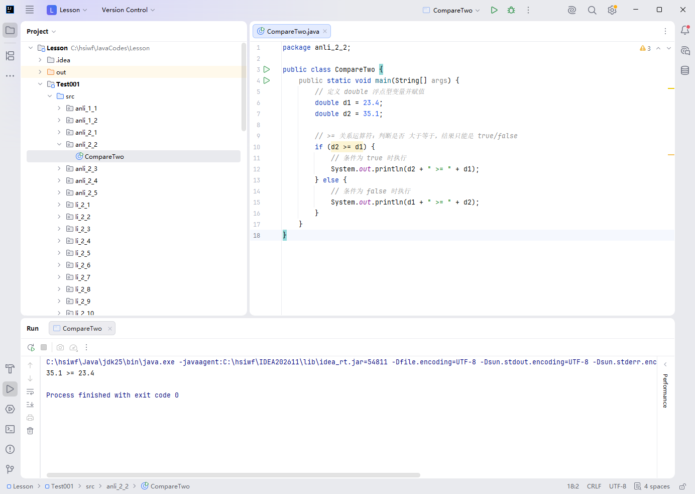
Task: Click Lesson breadcrumb in status bar
Action: coord(20,486)
